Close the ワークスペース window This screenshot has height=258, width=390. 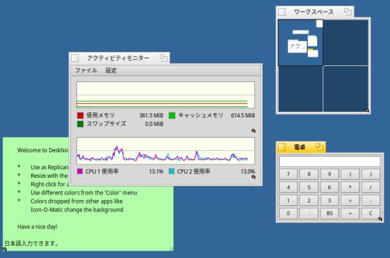281,11
